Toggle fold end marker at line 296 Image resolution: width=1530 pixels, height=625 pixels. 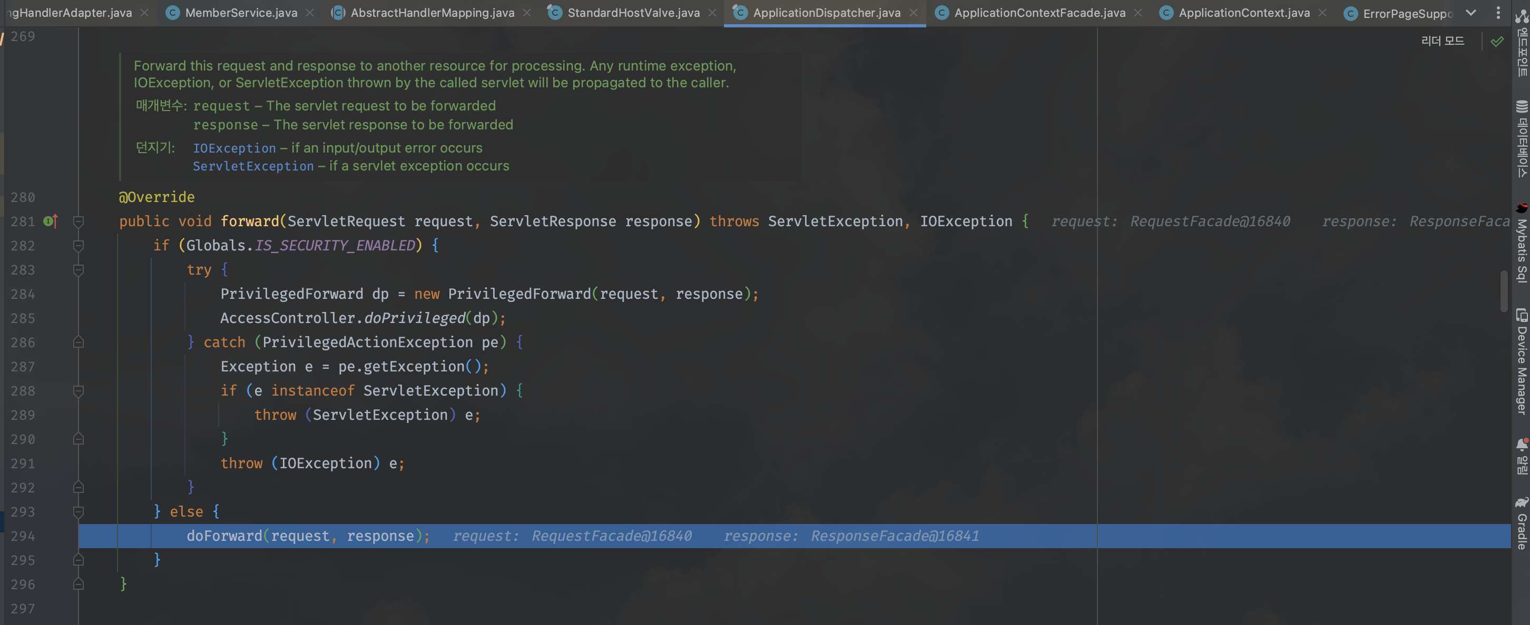pyautogui.click(x=79, y=584)
